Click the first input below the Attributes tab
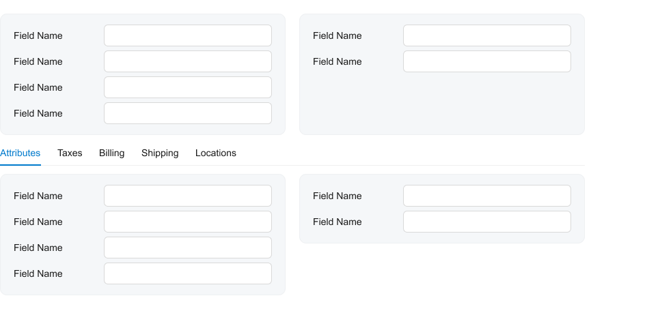 coord(188,196)
